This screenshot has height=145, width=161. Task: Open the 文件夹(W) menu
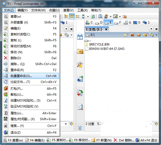click(38, 10)
